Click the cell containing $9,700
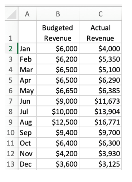 101,132
